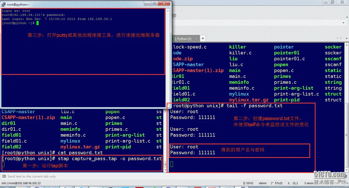Viewport: 349px width, 188px height.
Task: Click the '[root@python ~]#' prompt in PuTTY
Action: tap(18, 23)
